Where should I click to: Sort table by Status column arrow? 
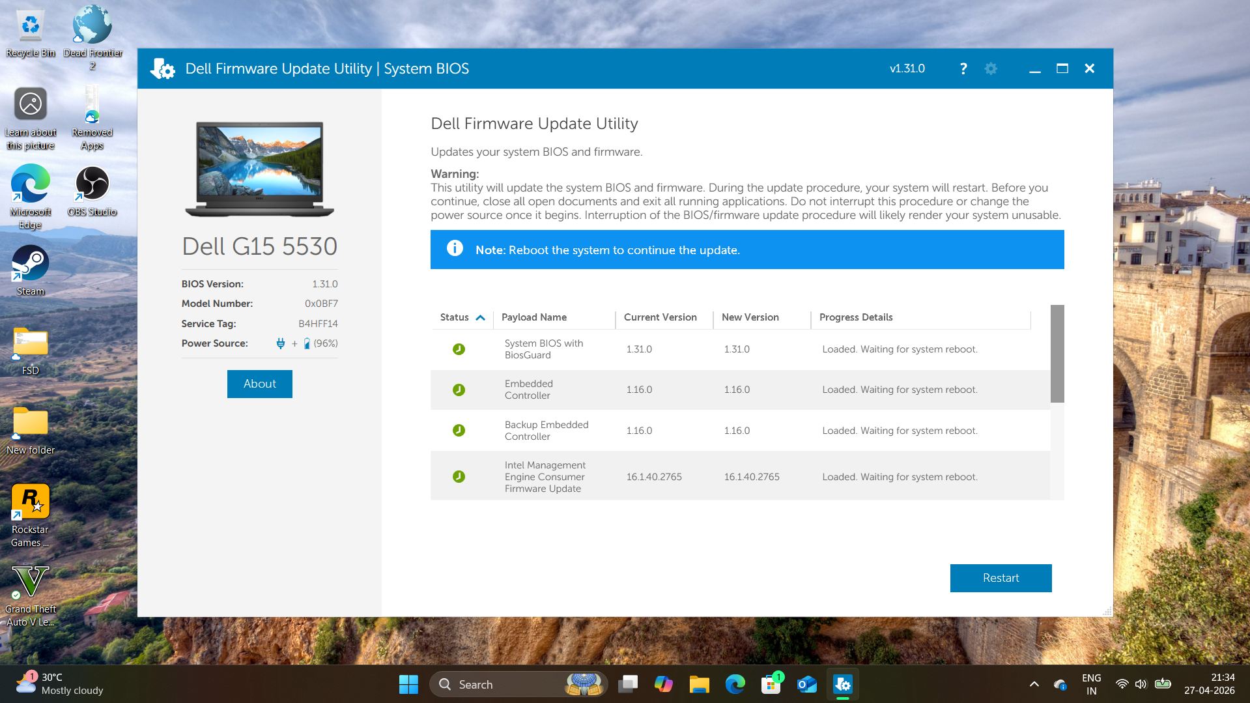click(x=480, y=317)
